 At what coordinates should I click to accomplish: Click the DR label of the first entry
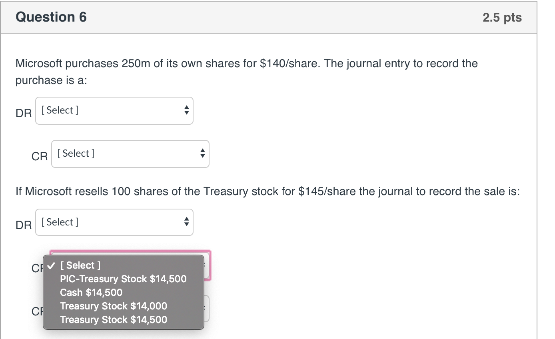pyautogui.click(x=23, y=114)
